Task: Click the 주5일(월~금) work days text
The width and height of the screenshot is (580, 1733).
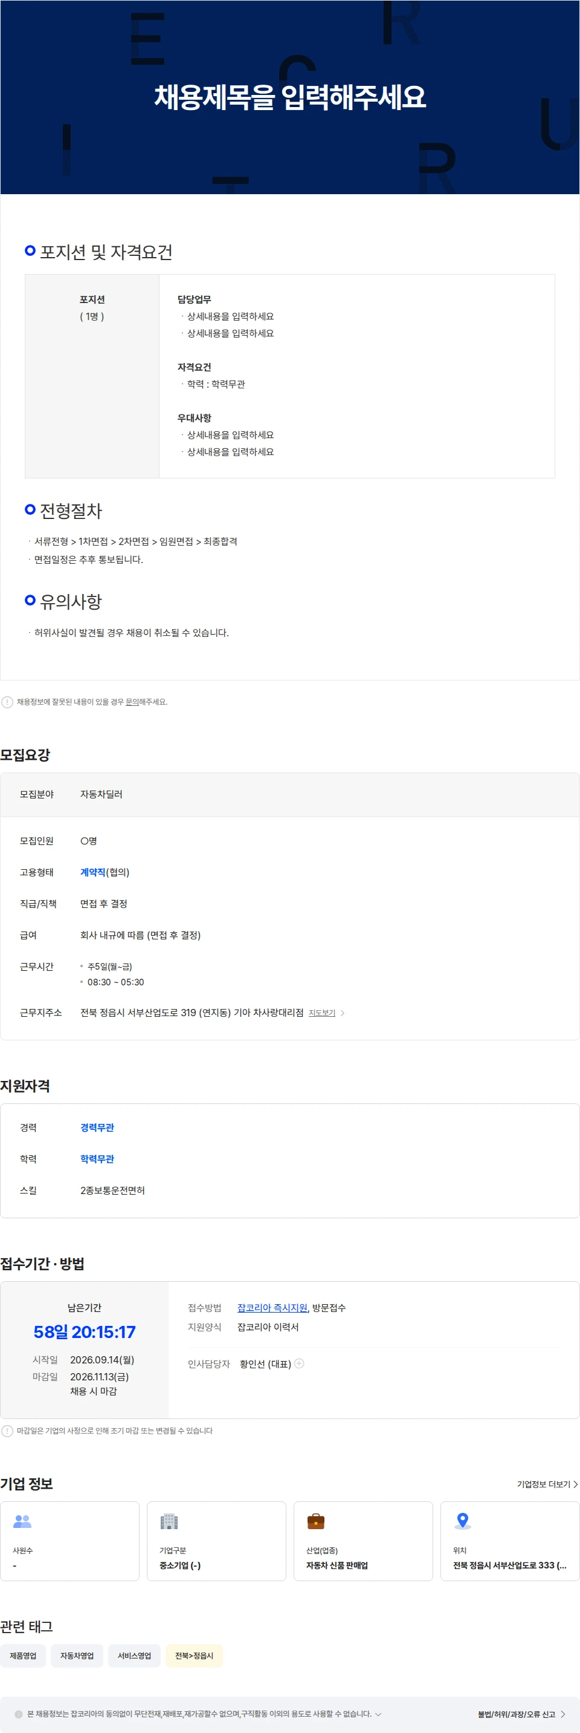Action: point(109,966)
